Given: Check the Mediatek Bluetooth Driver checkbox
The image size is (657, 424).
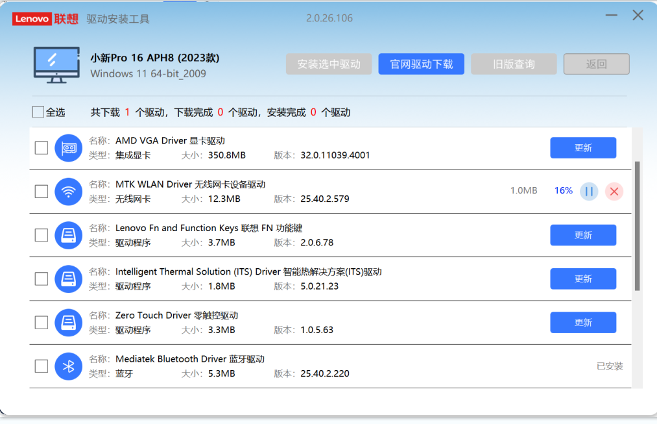Looking at the screenshot, I should click(x=41, y=366).
